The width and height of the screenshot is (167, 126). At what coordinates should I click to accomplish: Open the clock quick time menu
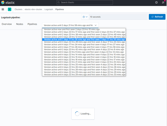[85, 17]
